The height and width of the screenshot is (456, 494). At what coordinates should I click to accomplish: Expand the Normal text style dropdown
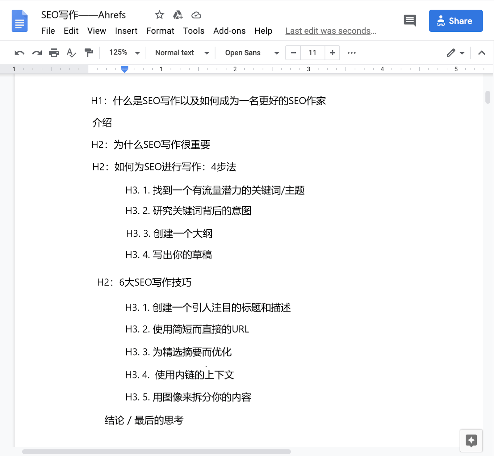(x=182, y=53)
